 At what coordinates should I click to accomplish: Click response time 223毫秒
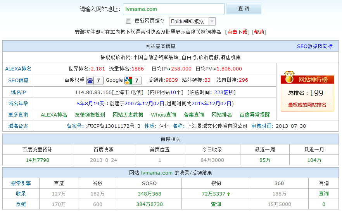click(x=224, y=92)
